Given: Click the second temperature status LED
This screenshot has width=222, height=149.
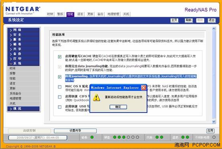Looking at the screenshot, I should pos(187,137).
